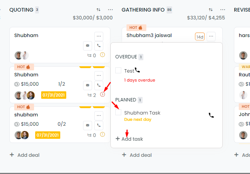Click the sort arrows icon in GATHERING INFO column
This screenshot has width=250, height=174.
(211, 10)
